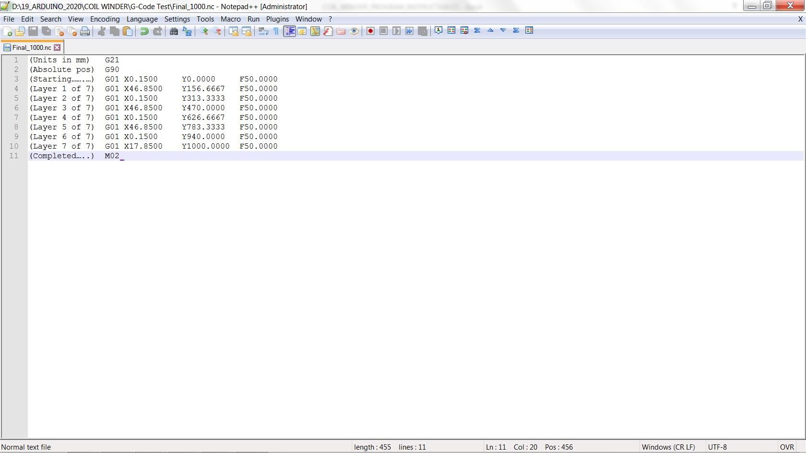The width and height of the screenshot is (806, 453).
Task: Click the Close document toolbar icon
Action: 59,31
